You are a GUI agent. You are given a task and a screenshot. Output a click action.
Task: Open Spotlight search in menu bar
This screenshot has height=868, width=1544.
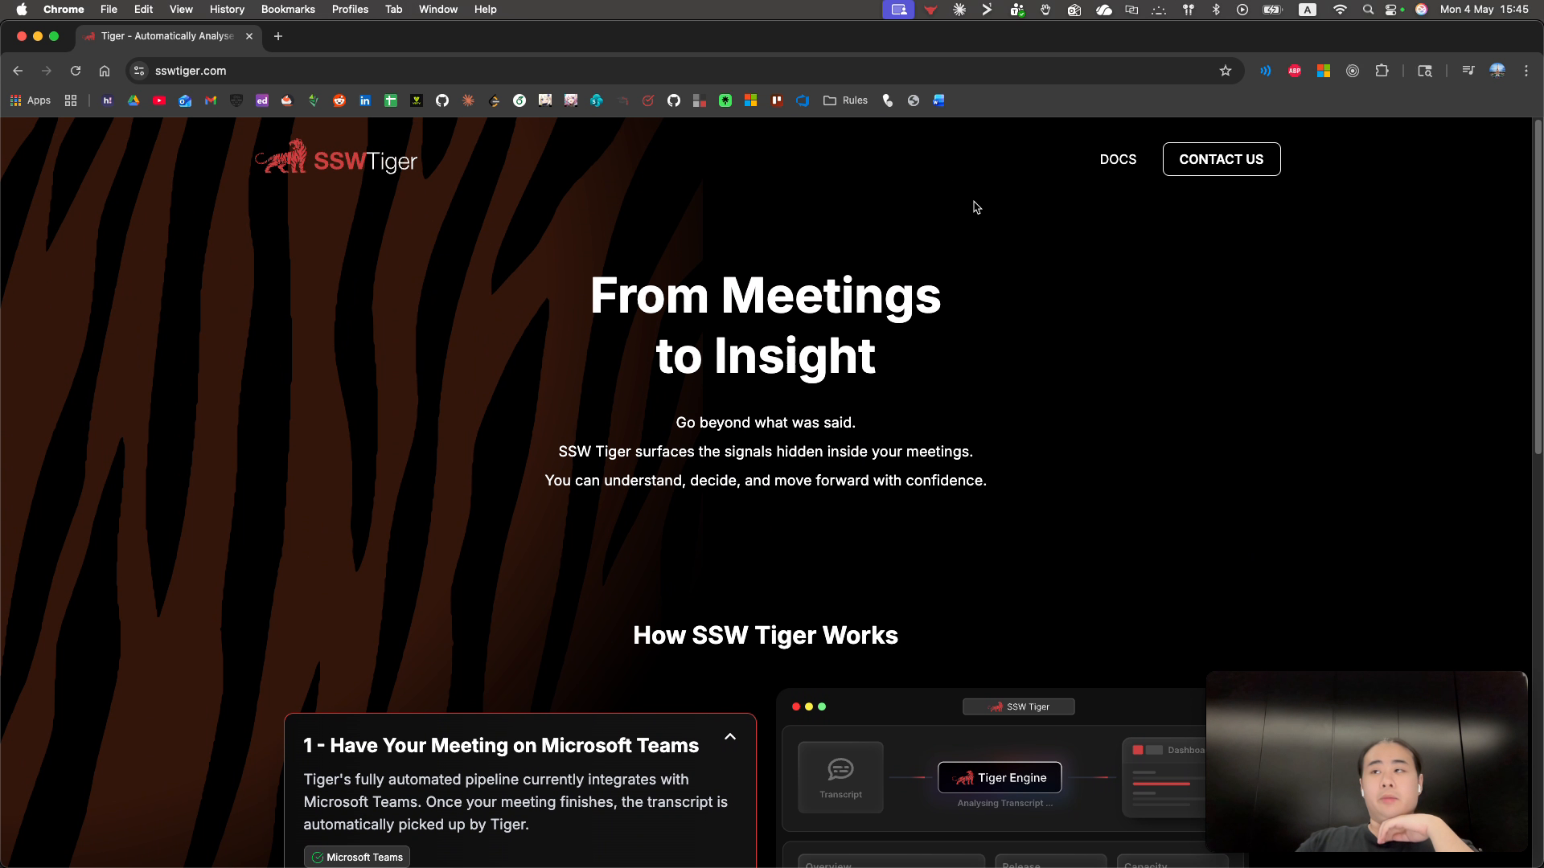coord(1368,10)
